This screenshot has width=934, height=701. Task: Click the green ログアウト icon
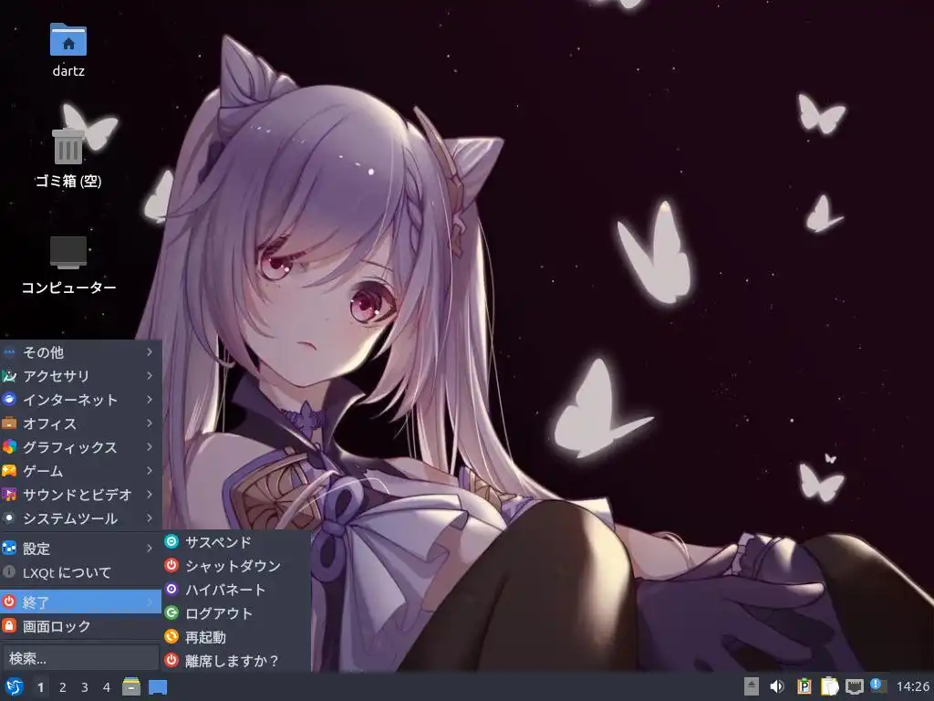(x=171, y=612)
